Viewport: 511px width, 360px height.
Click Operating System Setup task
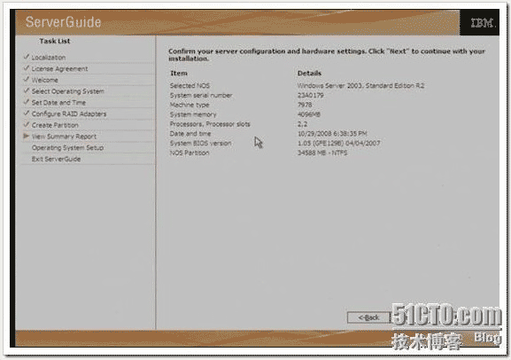pyautogui.click(x=67, y=147)
